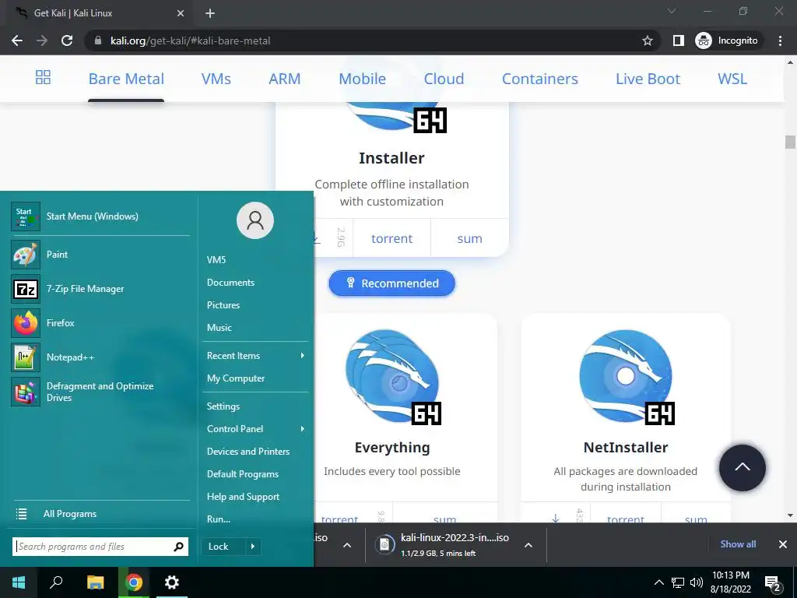Open the Run... dialog
The height and width of the screenshot is (598, 797).
pos(219,519)
